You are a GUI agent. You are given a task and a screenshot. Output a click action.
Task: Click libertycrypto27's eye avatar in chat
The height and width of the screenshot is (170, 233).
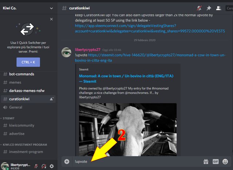[66, 52]
